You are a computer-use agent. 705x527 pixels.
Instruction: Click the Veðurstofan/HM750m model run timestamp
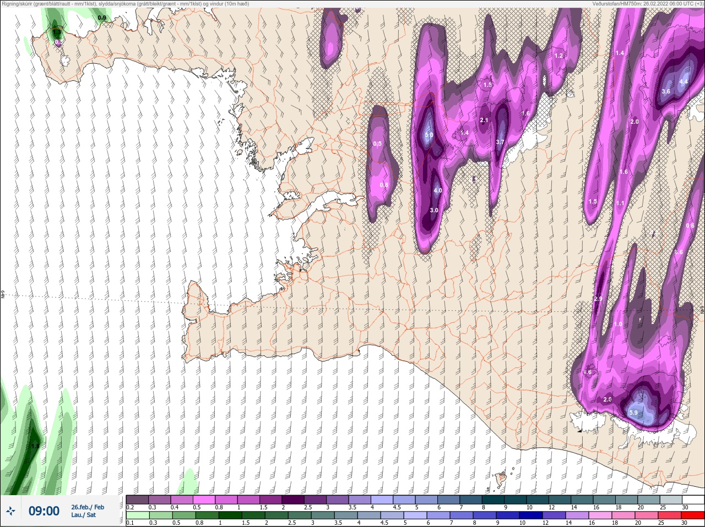648,4
